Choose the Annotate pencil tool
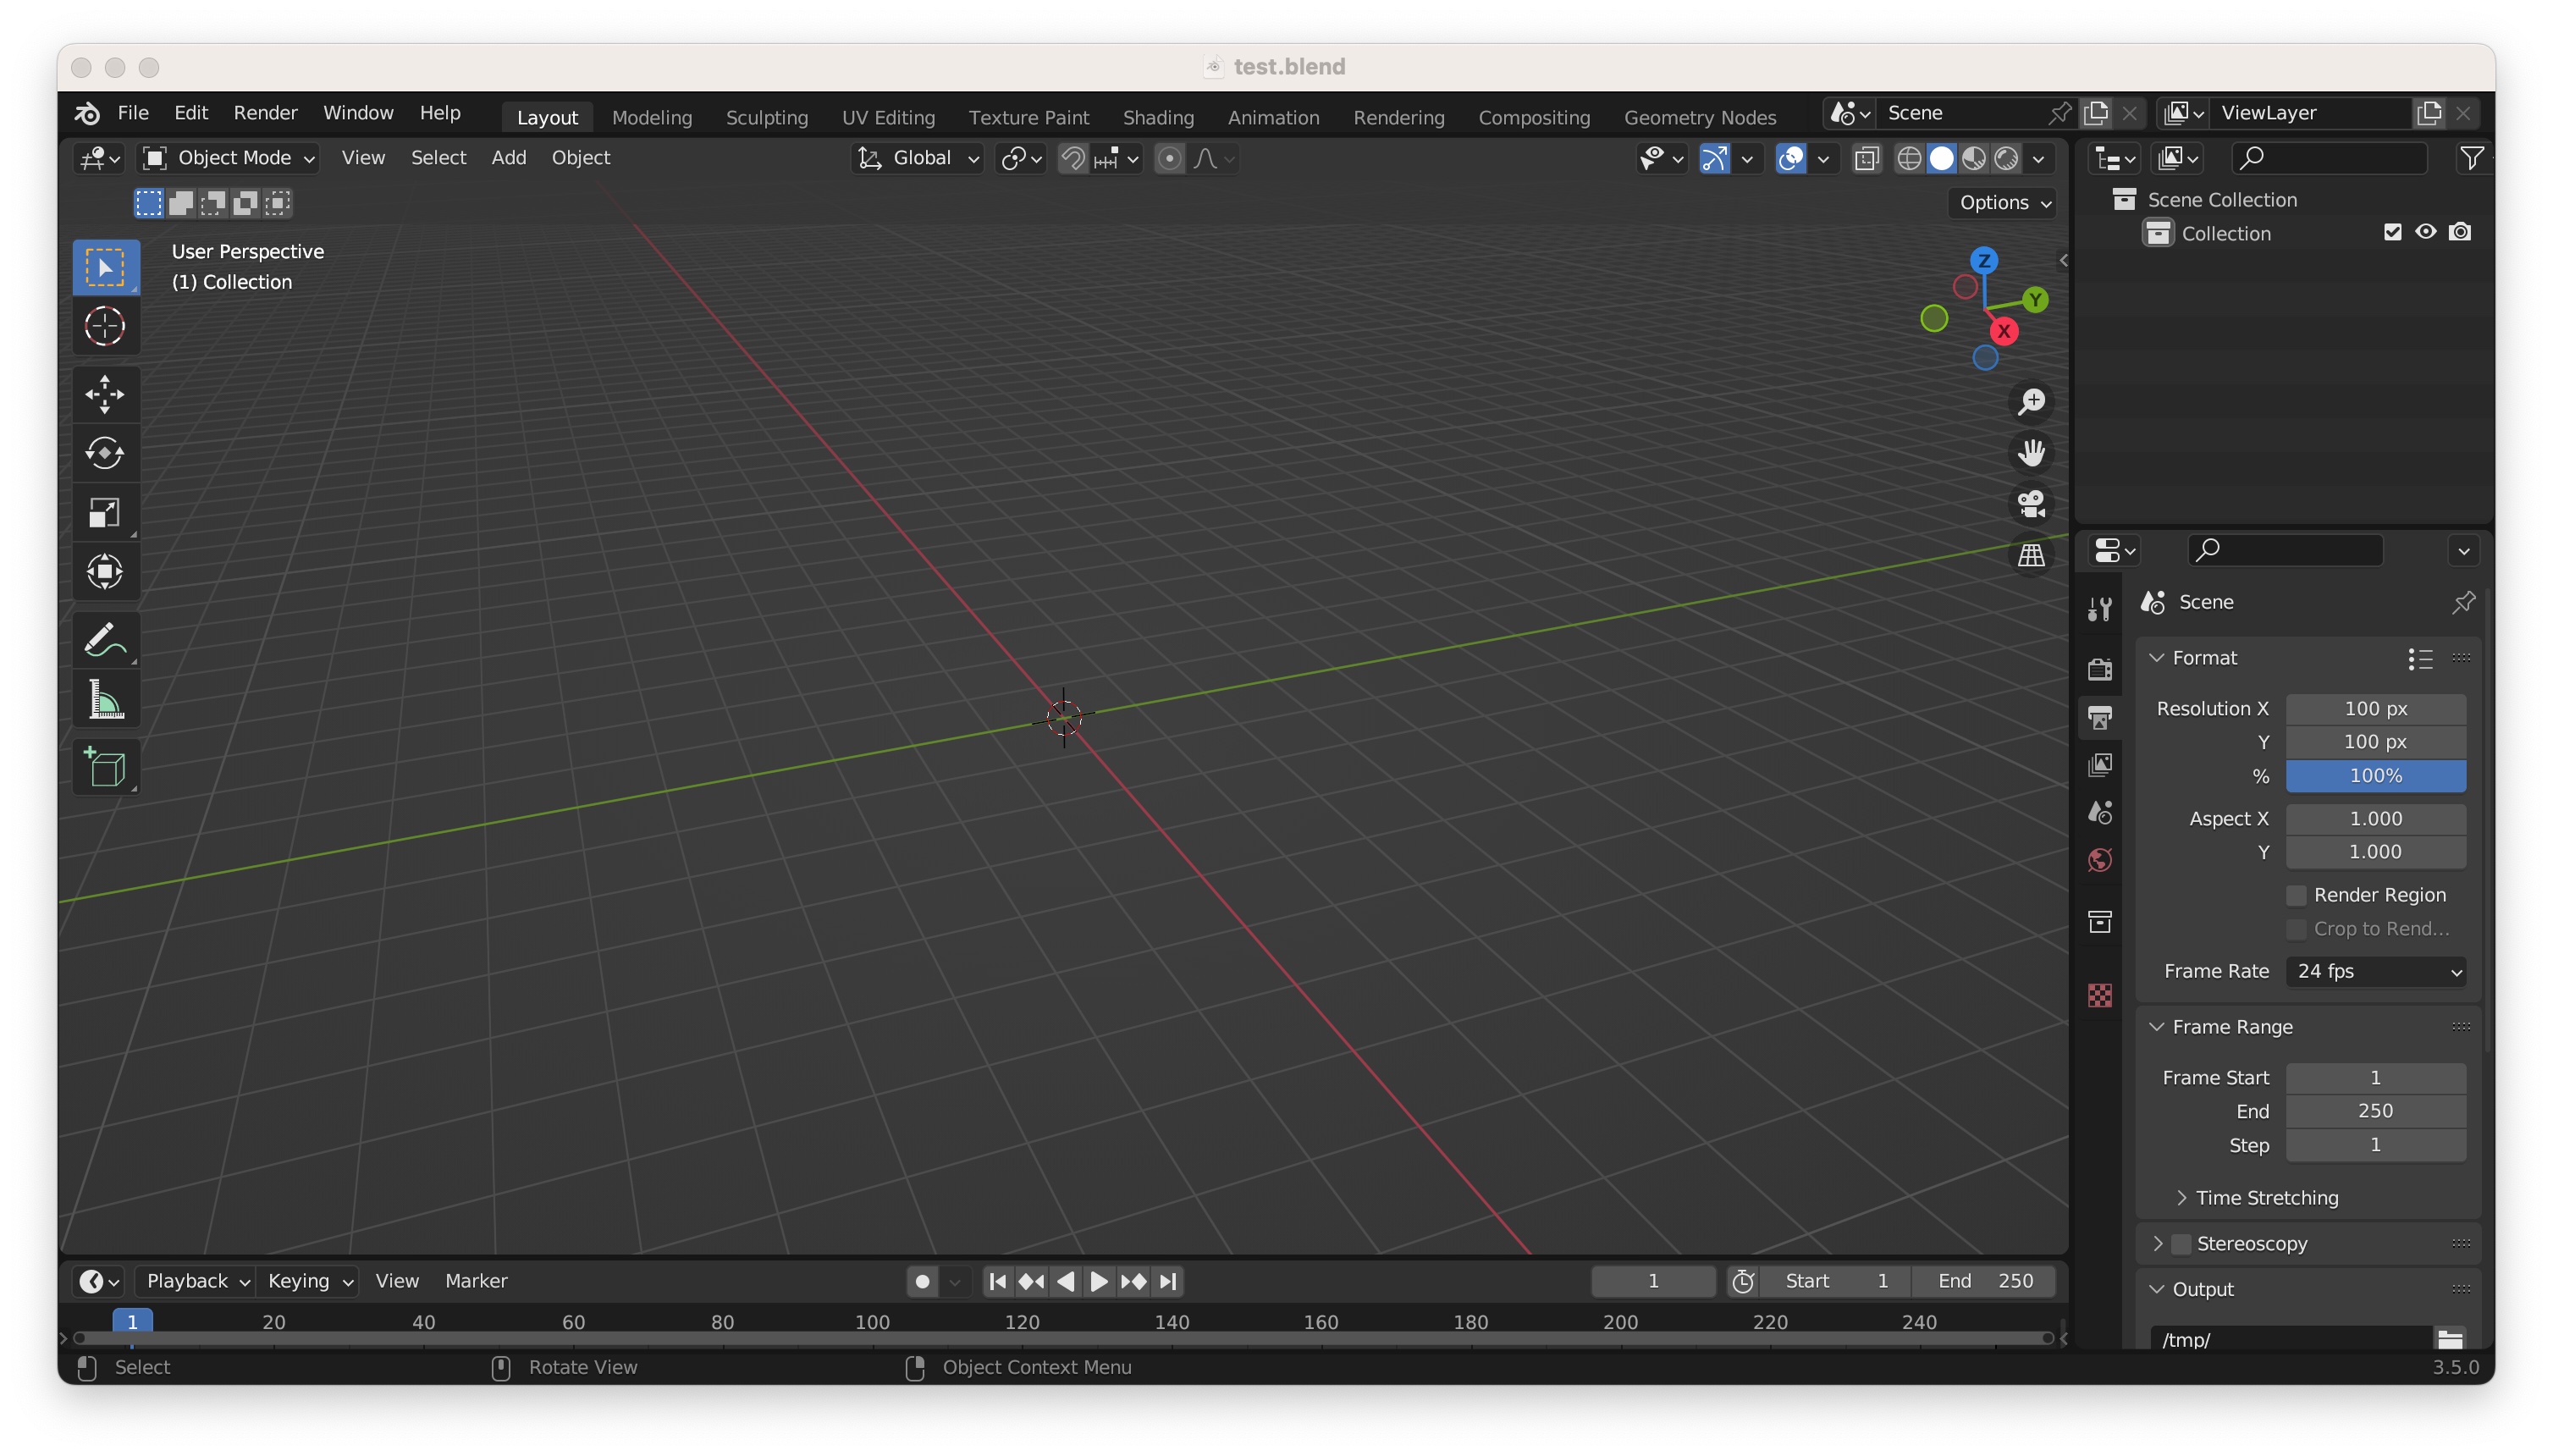 105,640
